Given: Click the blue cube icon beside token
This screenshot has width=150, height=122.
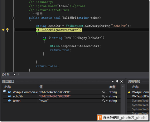Looking at the screenshot, I should 9,100.
